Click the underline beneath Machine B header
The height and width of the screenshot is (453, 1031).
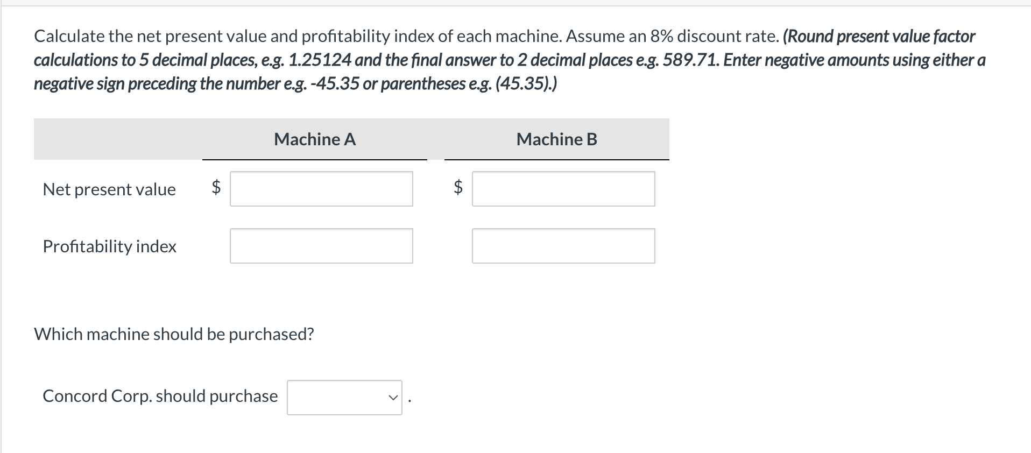coord(557,159)
